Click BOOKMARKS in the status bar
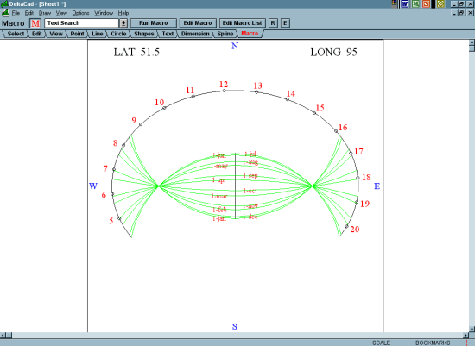Image resolution: width=475 pixels, height=346 pixels. 433,343
